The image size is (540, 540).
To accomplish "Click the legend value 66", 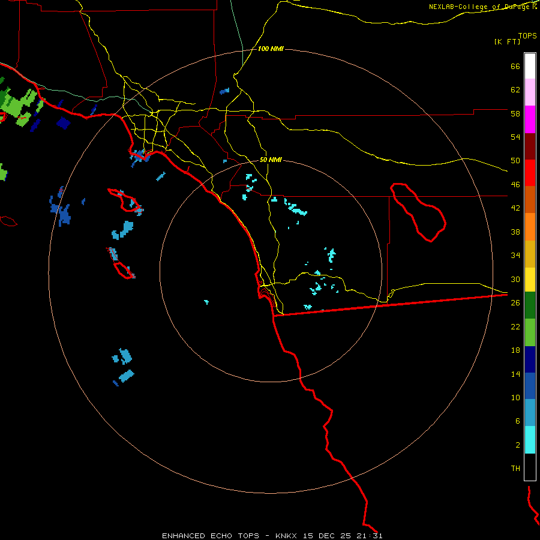I will click(515, 66).
